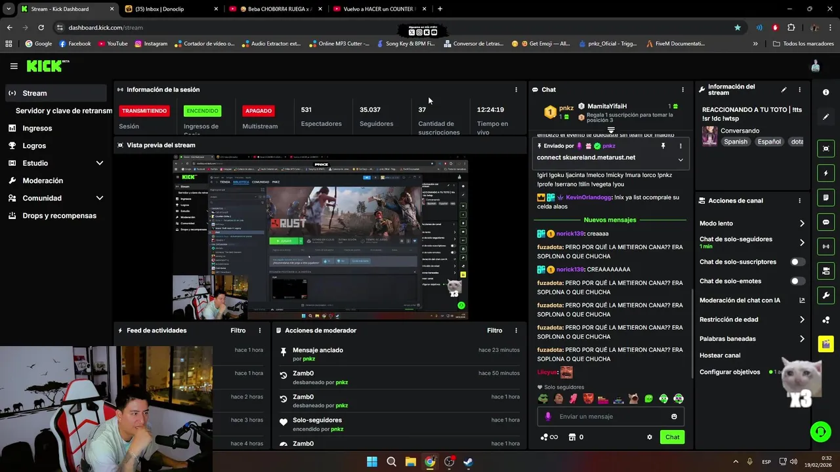Click the Spanish tag in stream info
840x472 pixels.
click(736, 142)
